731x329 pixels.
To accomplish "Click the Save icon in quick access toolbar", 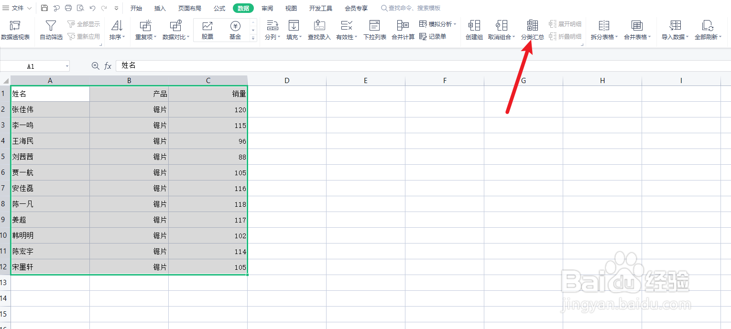I will 44,8.
